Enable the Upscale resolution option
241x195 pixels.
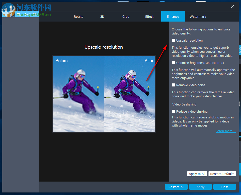(x=173, y=40)
